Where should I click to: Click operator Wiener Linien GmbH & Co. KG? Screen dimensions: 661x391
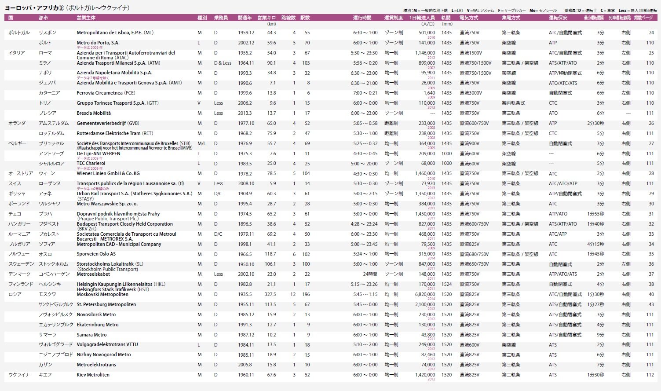point(108,174)
